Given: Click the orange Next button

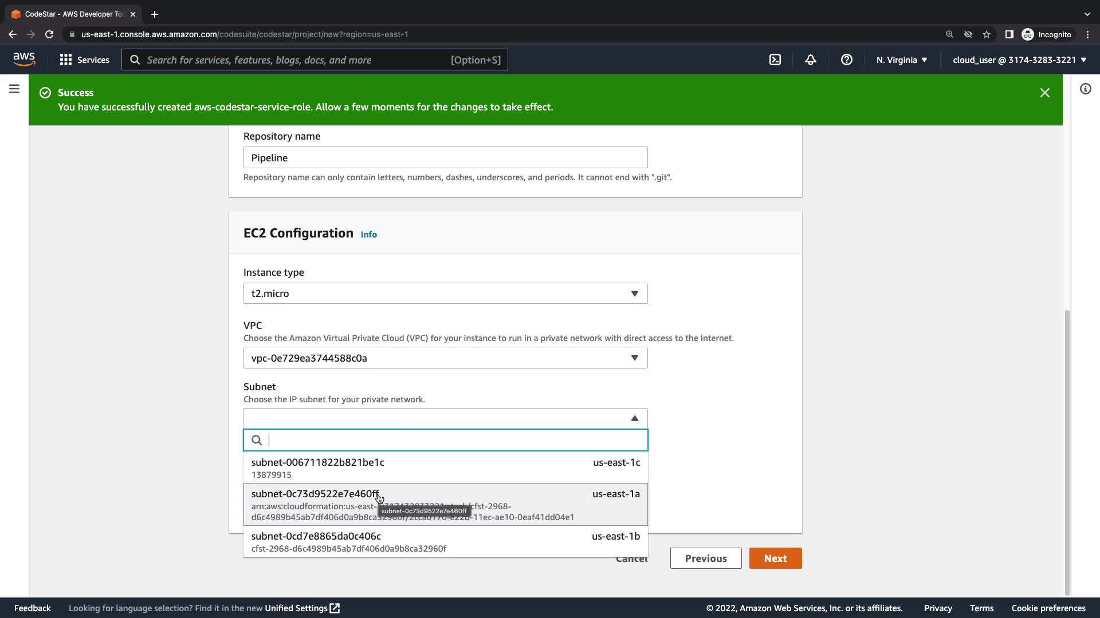Looking at the screenshot, I should pyautogui.click(x=775, y=558).
